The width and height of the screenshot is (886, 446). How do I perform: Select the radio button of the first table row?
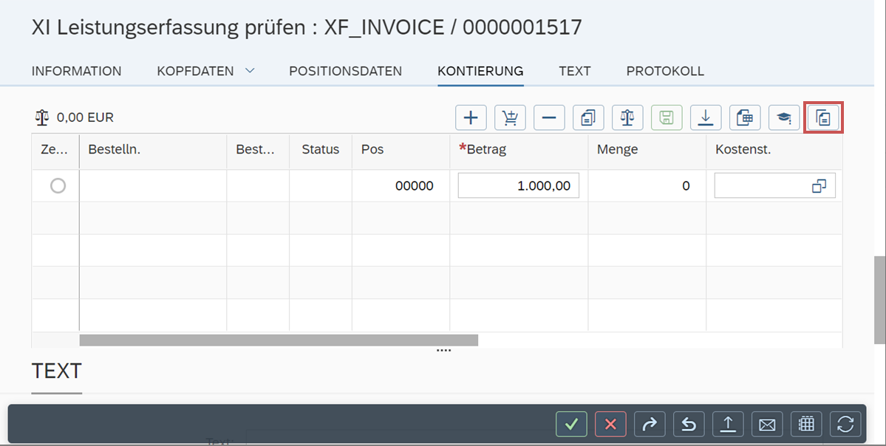[56, 185]
